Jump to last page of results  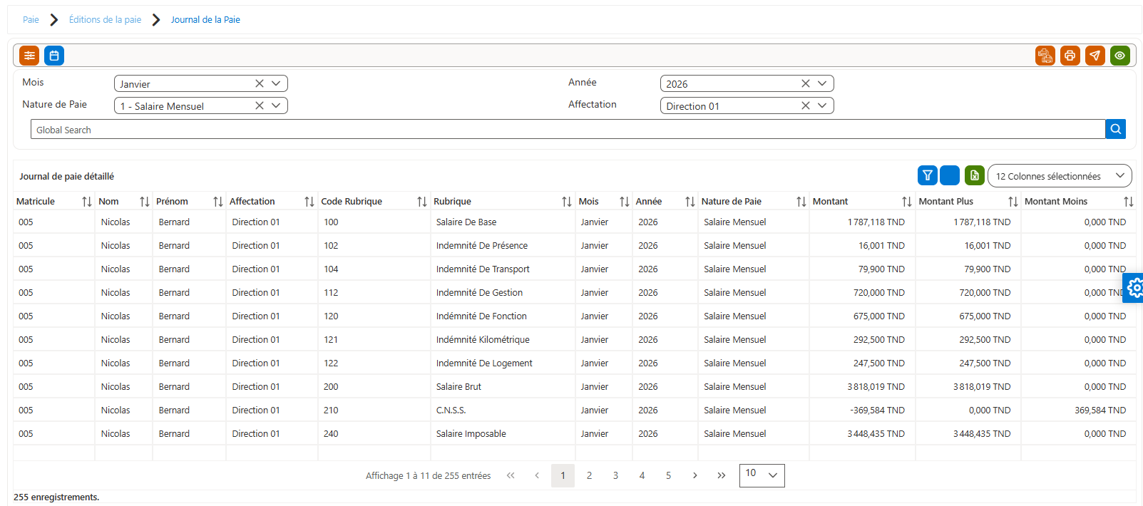[722, 475]
